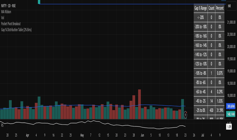
Task: Click the '-2% to 0%' range cell
Action: (x=201, y=110)
